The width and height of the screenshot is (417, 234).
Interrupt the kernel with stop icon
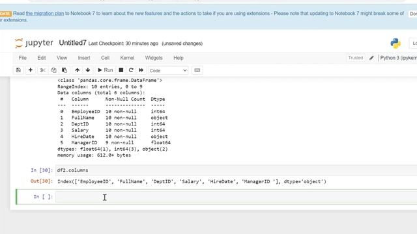[121, 70]
